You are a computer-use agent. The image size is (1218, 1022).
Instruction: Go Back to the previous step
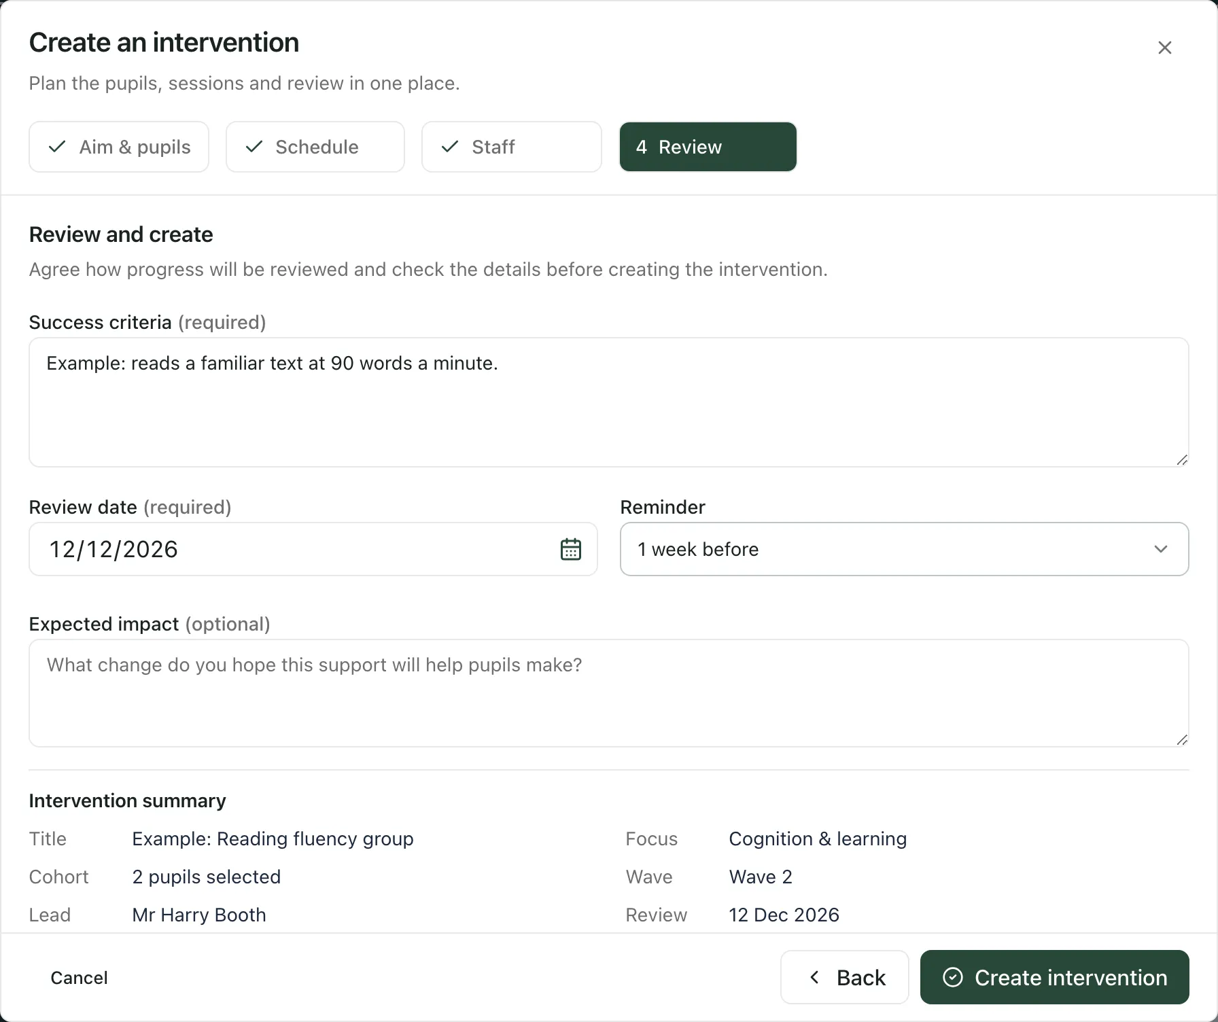click(844, 977)
